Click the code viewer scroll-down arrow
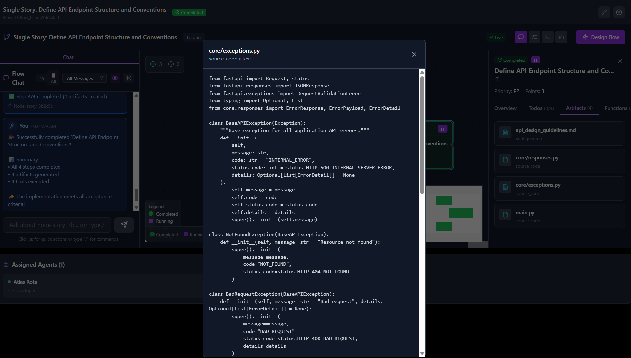The width and height of the screenshot is (631, 358). pos(422,353)
